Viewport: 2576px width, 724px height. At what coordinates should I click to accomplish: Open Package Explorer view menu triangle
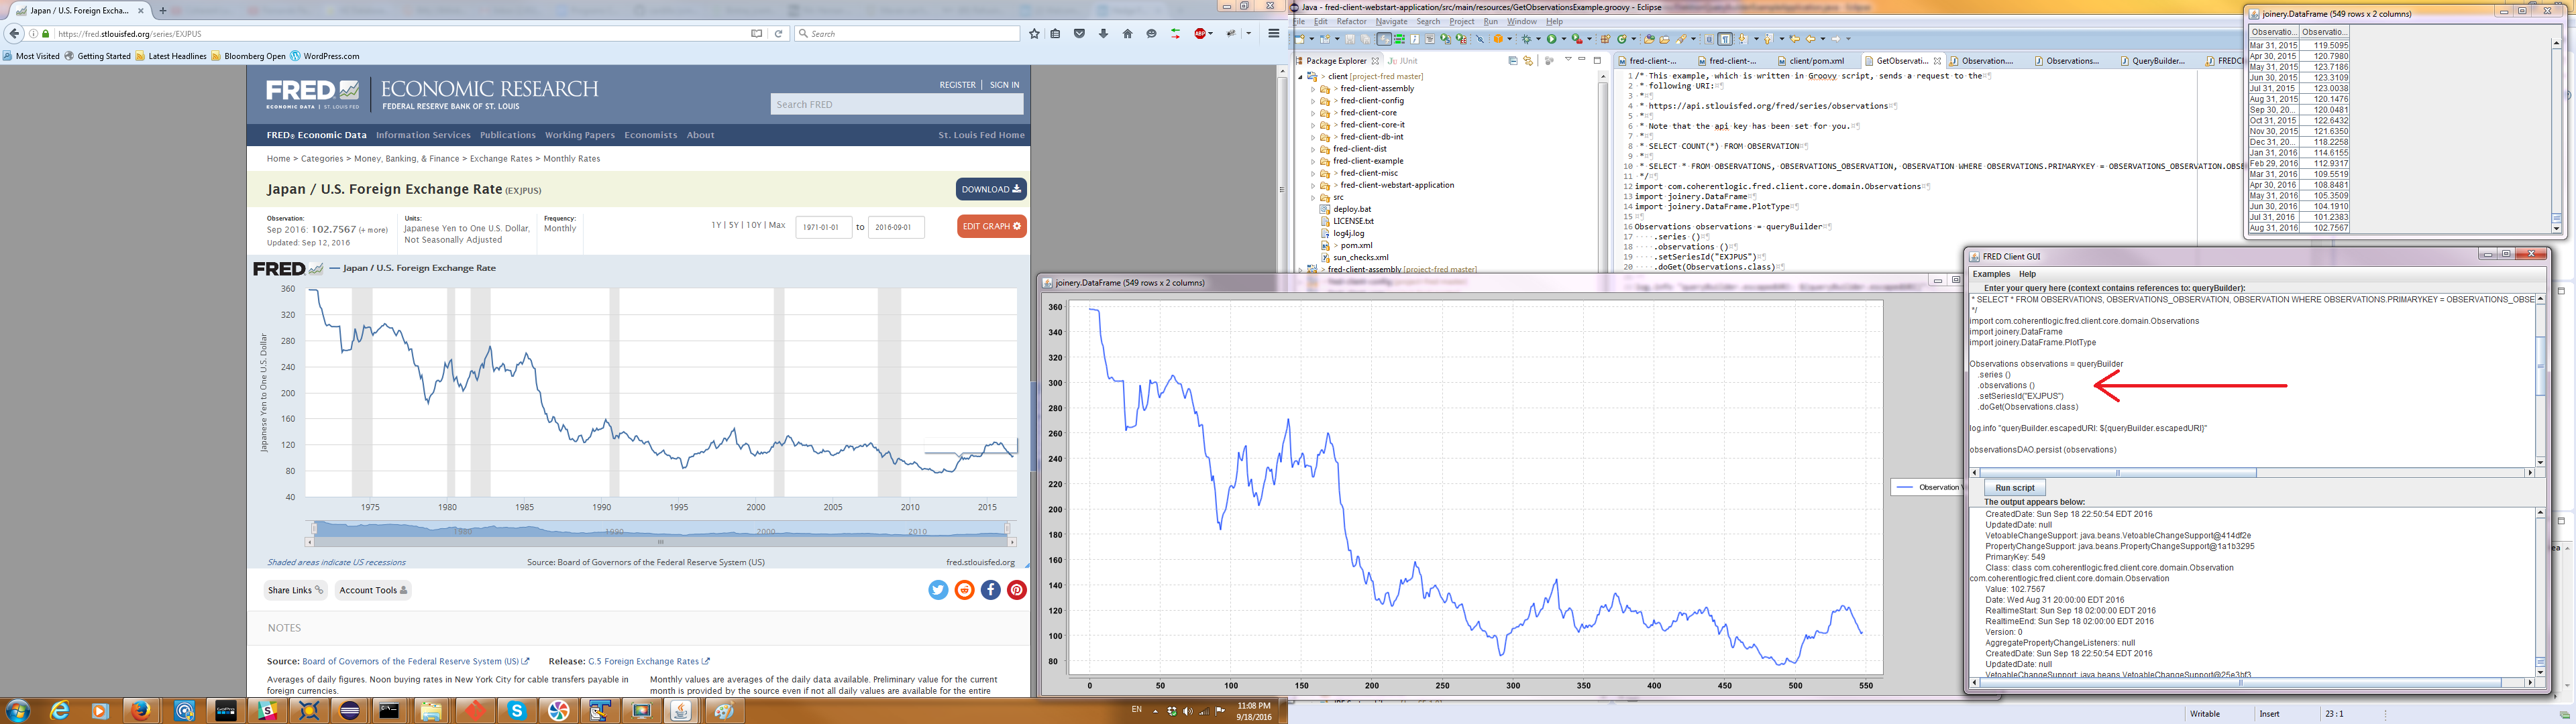click(x=1568, y=60)
